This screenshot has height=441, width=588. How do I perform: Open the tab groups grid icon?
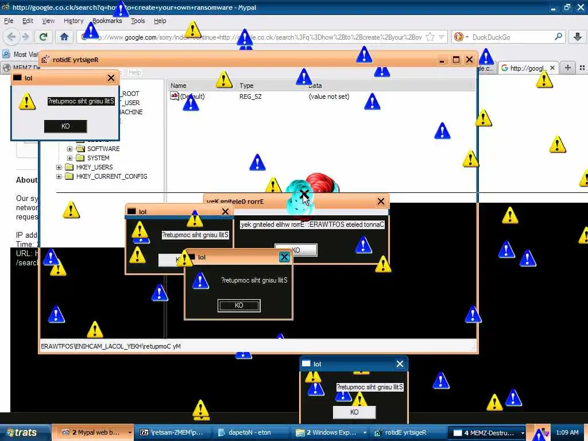582,68
